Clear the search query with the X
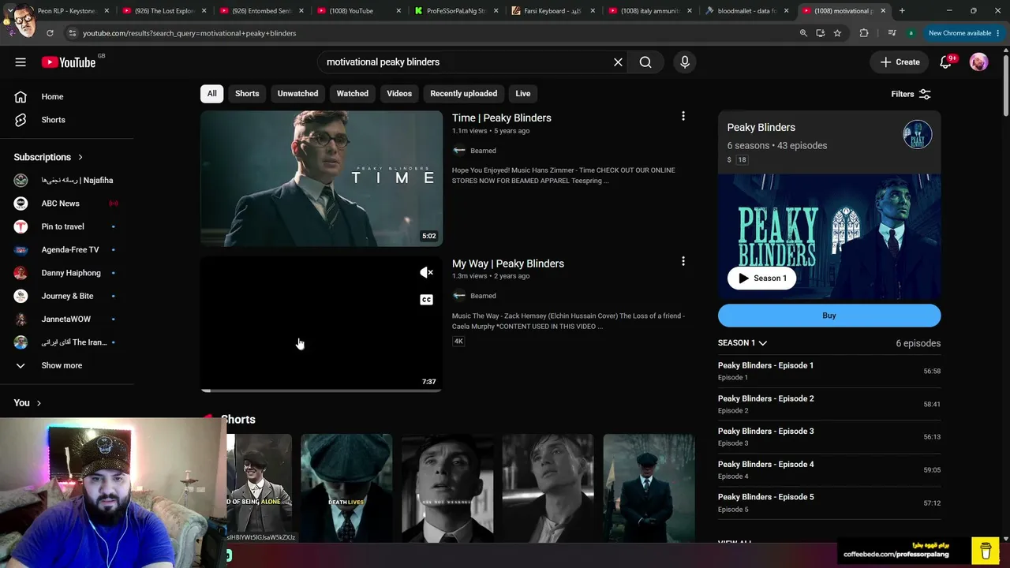The image size is (1010, 568). pos(618,62)
